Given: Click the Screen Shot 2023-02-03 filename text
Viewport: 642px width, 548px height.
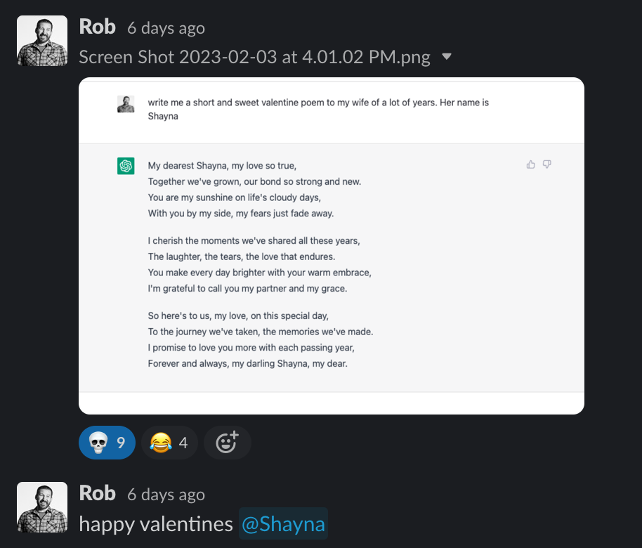Looking at the screenshot, I should tap(254, 57).
